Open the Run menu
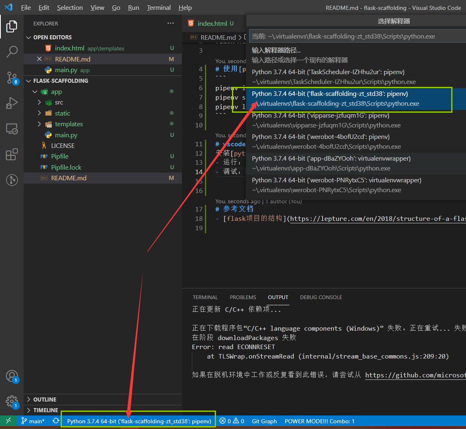 click(x=134, y=7)
